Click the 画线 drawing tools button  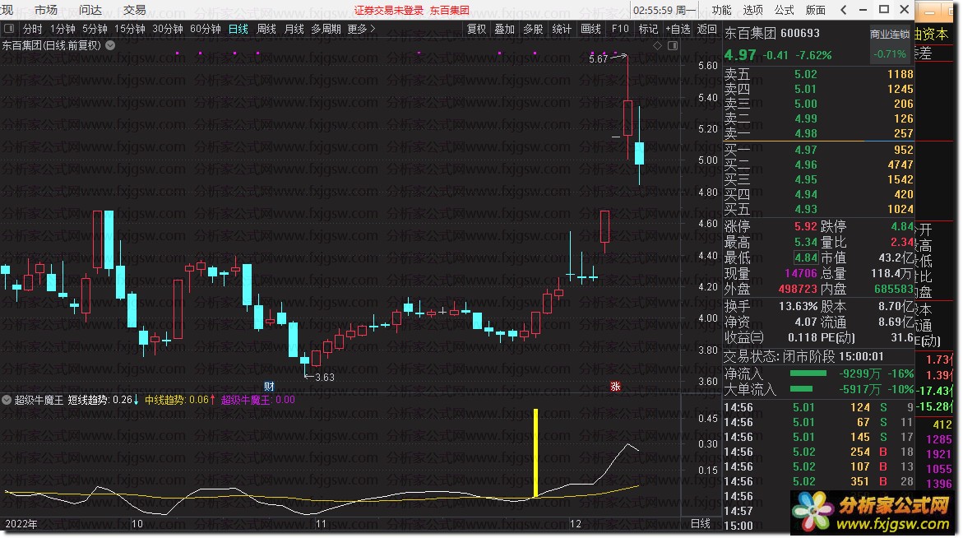click(590, 29)
